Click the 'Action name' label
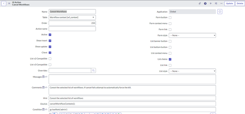Screen dimensions: 245x114 pyautogui.click(x=41, y=29)
